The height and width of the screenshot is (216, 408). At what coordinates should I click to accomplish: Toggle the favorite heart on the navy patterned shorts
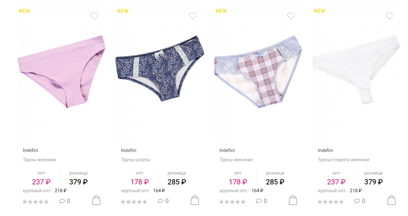[x=193, y=16]
